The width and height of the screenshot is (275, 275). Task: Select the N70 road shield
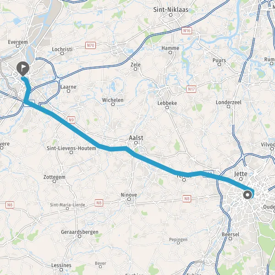pos(90,45)
